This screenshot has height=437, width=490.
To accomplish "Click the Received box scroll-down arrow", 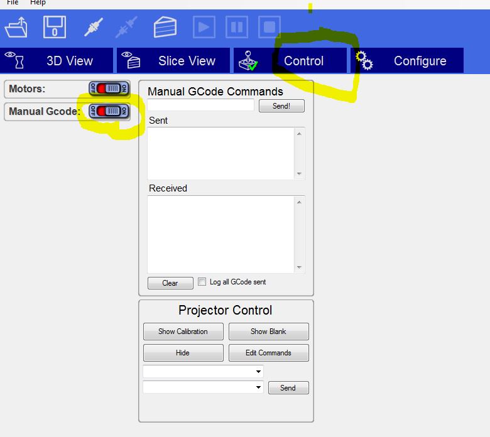I will (x=299, y=267).
